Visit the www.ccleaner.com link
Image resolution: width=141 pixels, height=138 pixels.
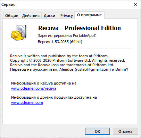pyautogui.click(x=27, y=102)
